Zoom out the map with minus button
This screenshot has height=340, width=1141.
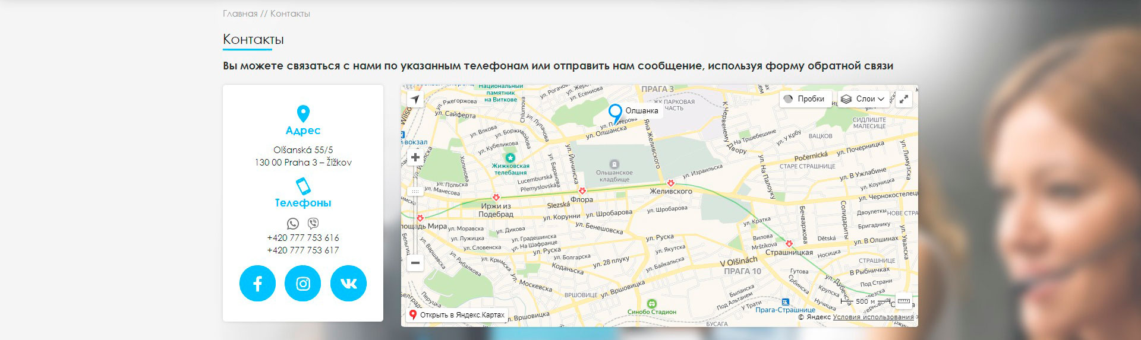click(x=415, y=262)
